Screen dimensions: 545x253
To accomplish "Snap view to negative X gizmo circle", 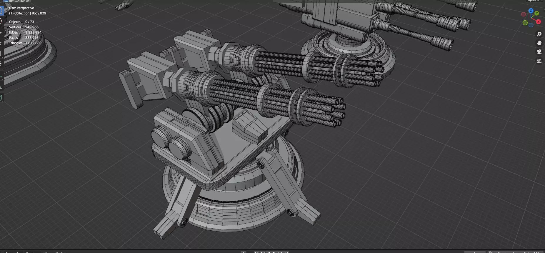I will click(524, 14).
